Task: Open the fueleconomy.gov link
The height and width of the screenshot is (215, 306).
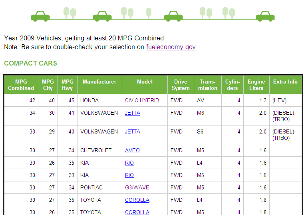Action: (x=171, y=47)
